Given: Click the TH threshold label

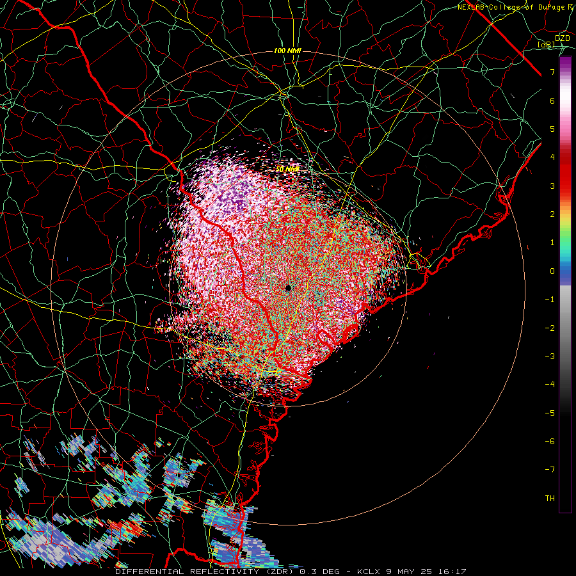Looking at the screenshot, I should coord(550,499).
